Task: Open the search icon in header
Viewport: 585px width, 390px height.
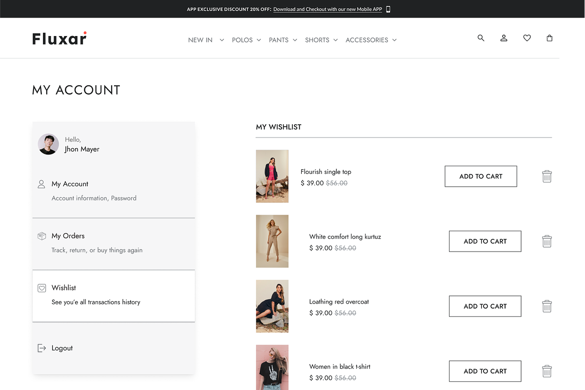Action: (481, 38)
